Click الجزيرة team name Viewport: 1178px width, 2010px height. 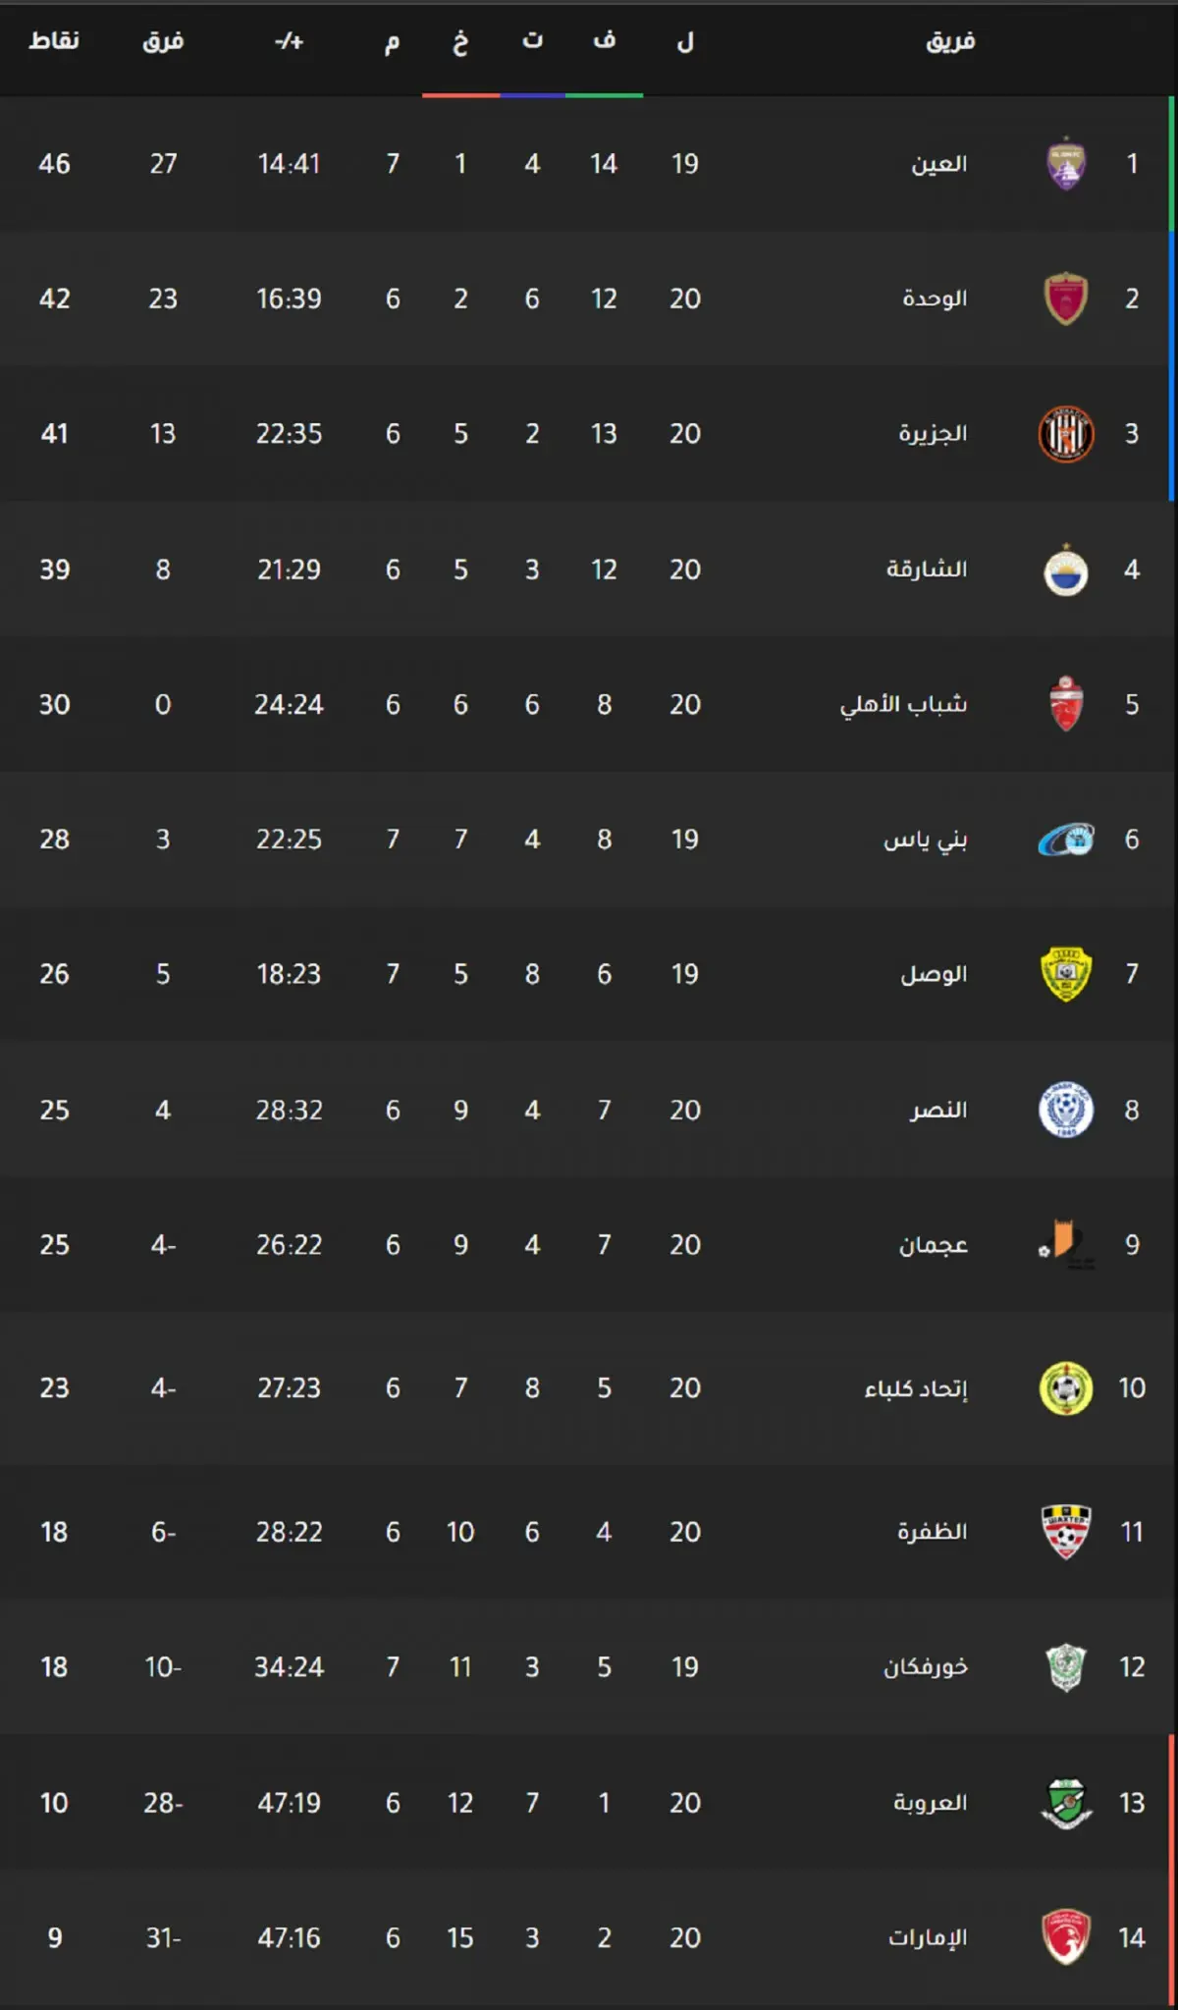tap(933, 434)
